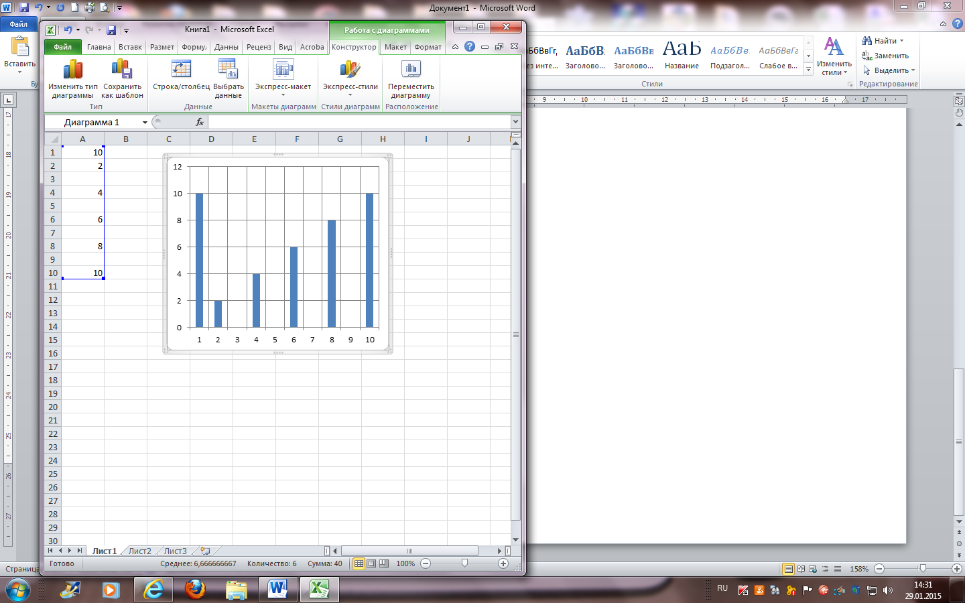Switch to sheet tab Лист2
This screenshot has height=603, width=965.
(140, 551)
